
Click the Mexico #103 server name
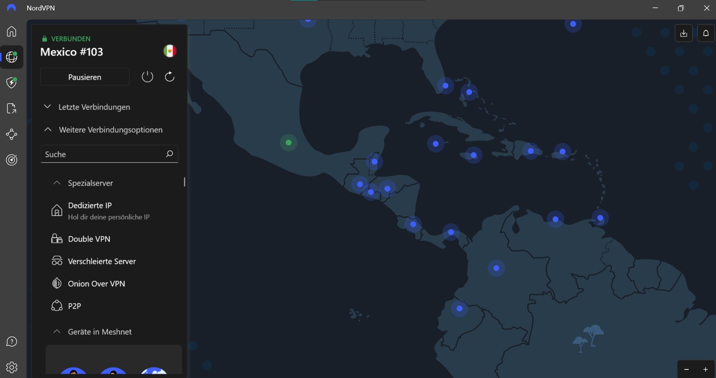72,52
